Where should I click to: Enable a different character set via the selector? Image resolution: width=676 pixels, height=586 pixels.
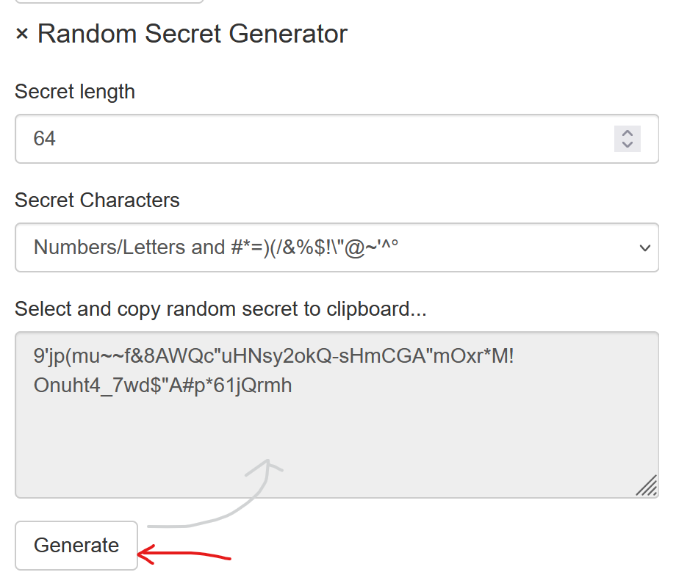338,247
